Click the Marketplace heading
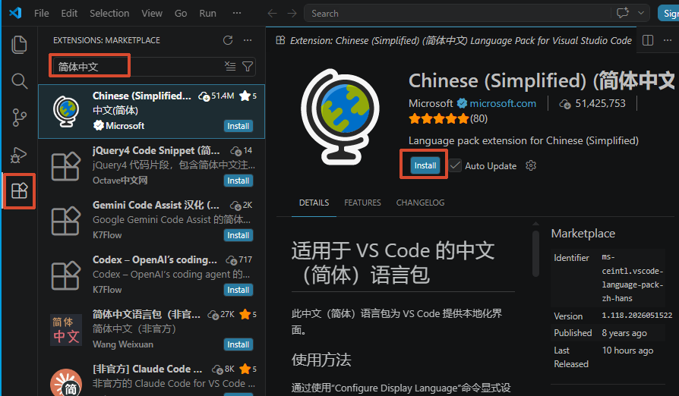This screenshot has height=396, width=679. [583, 234]
